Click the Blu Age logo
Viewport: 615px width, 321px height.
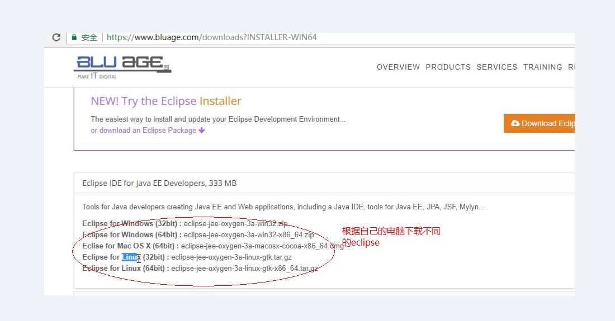[x=122, y=67]
